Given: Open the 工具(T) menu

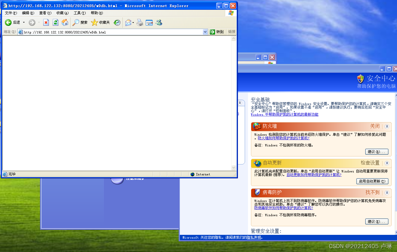Looking at the screenshot, I should pos(80,13).
